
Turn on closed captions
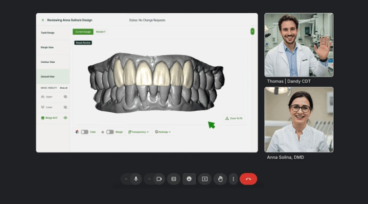click(174, 179)
